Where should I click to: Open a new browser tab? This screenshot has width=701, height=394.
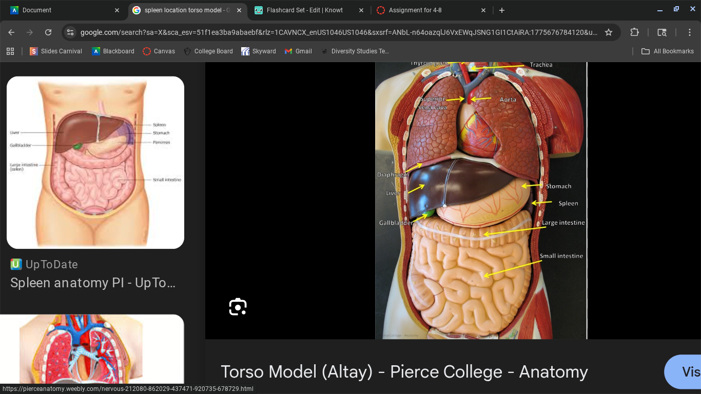pos(502,10)
